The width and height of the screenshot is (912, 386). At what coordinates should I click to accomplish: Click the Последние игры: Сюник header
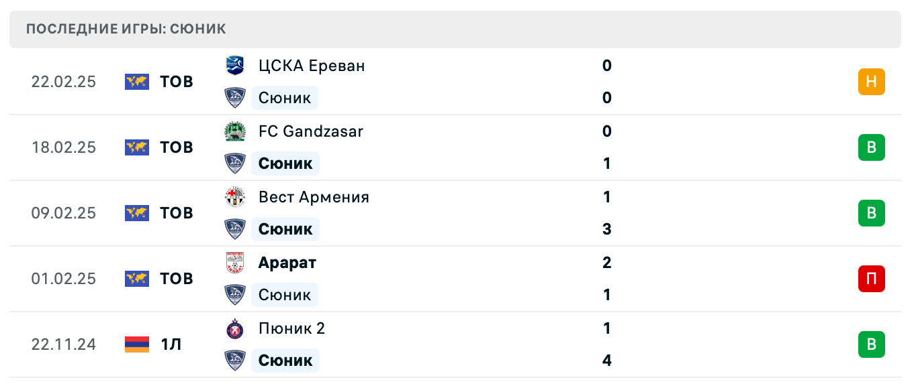pos(126,29)
